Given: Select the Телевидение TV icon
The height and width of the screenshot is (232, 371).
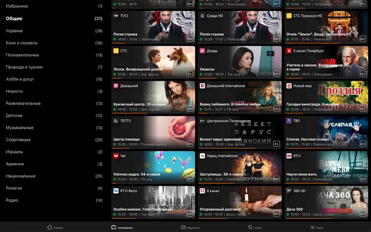Looking at the screenshot, I should tap(113, 227).
